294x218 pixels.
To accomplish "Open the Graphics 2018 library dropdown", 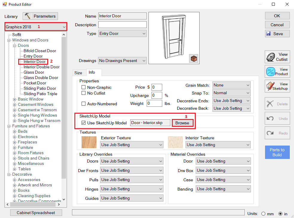I will click(x=36, y=27).
